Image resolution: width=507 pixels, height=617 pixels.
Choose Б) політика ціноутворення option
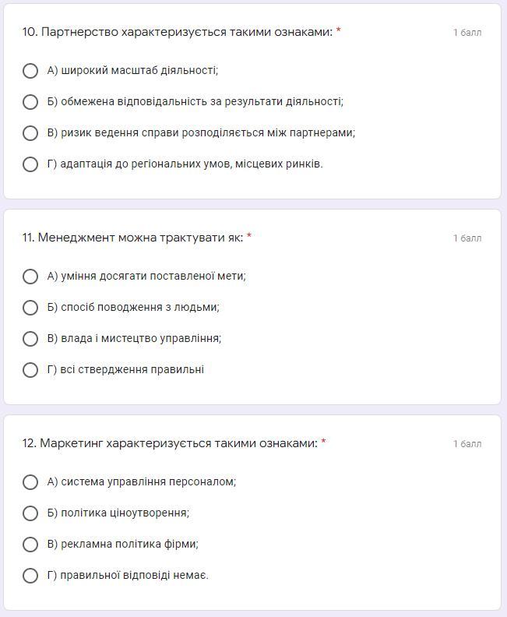(30, 513)
